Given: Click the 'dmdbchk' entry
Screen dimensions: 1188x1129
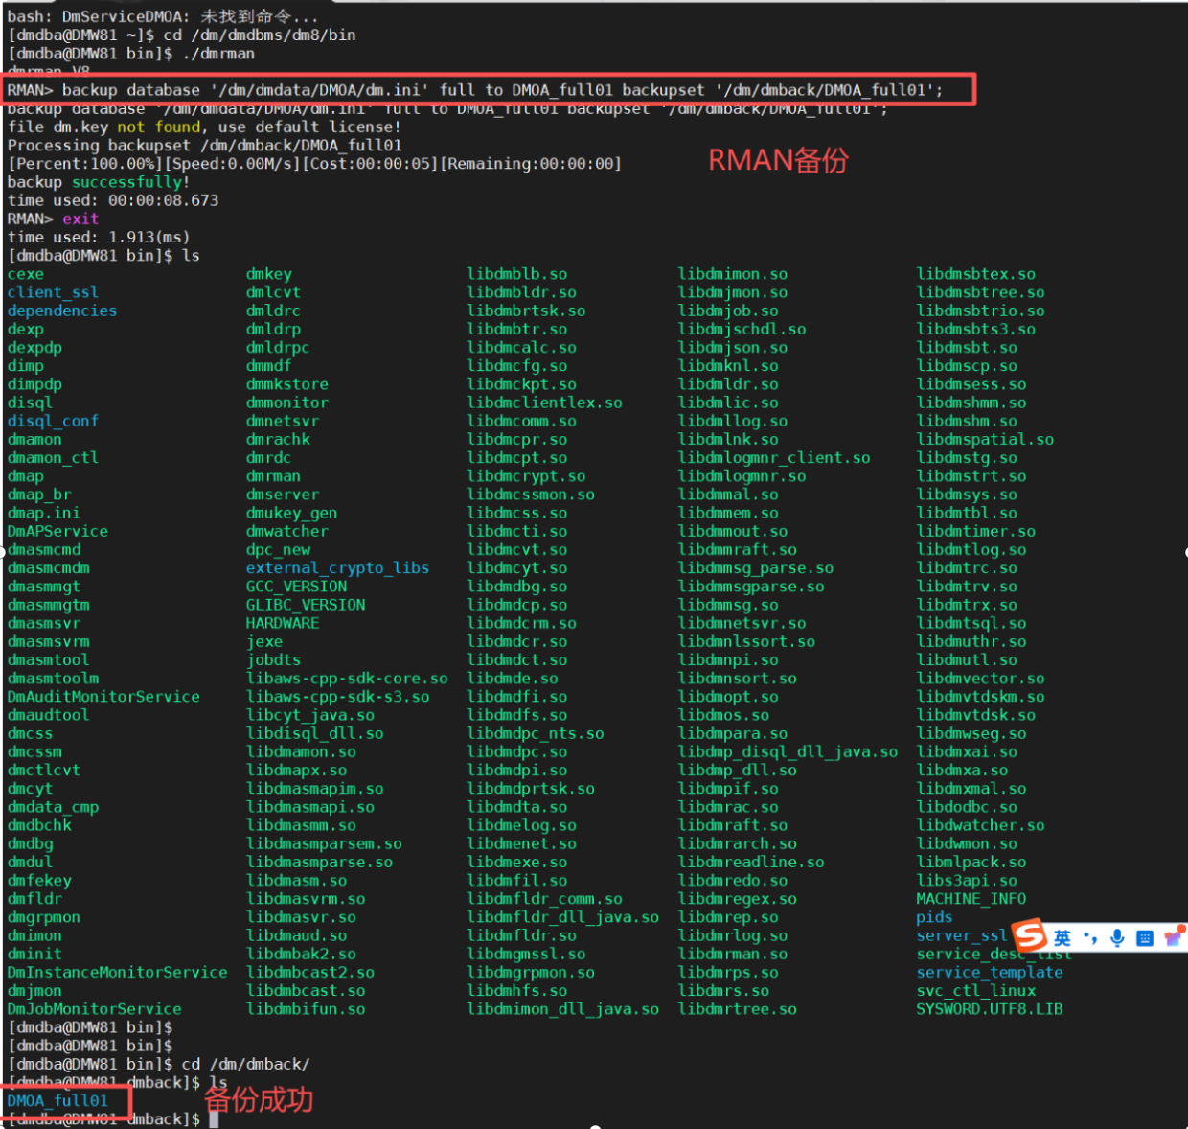Looking at the screenshot, I should [39, 825].
